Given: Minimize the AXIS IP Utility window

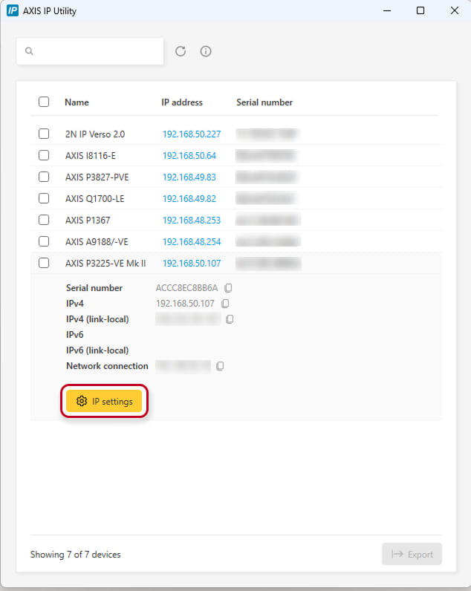Looking at the screenshot, I should [x=387, y=10].
